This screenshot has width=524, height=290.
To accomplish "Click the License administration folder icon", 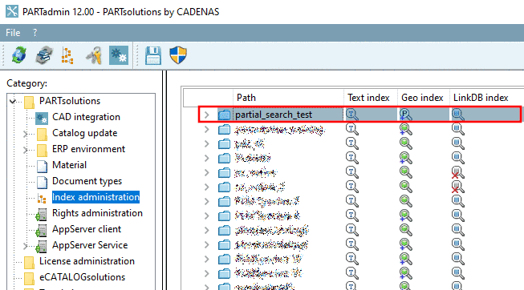I will [x=29, y=262].
